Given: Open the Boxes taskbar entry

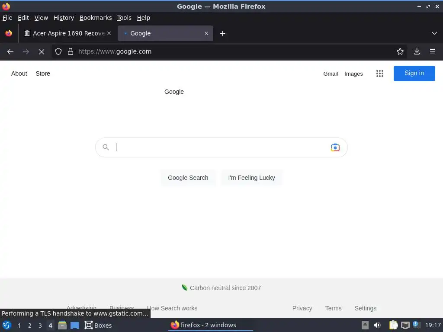Looking at the screenshot, I should tap(98, 325).
